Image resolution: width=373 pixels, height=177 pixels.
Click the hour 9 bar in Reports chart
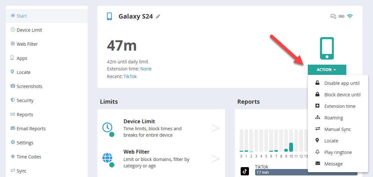pos(286,150)
